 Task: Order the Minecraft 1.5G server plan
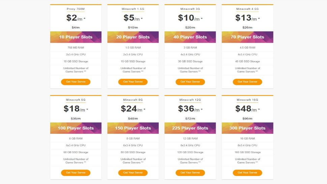tap(133, 82)
